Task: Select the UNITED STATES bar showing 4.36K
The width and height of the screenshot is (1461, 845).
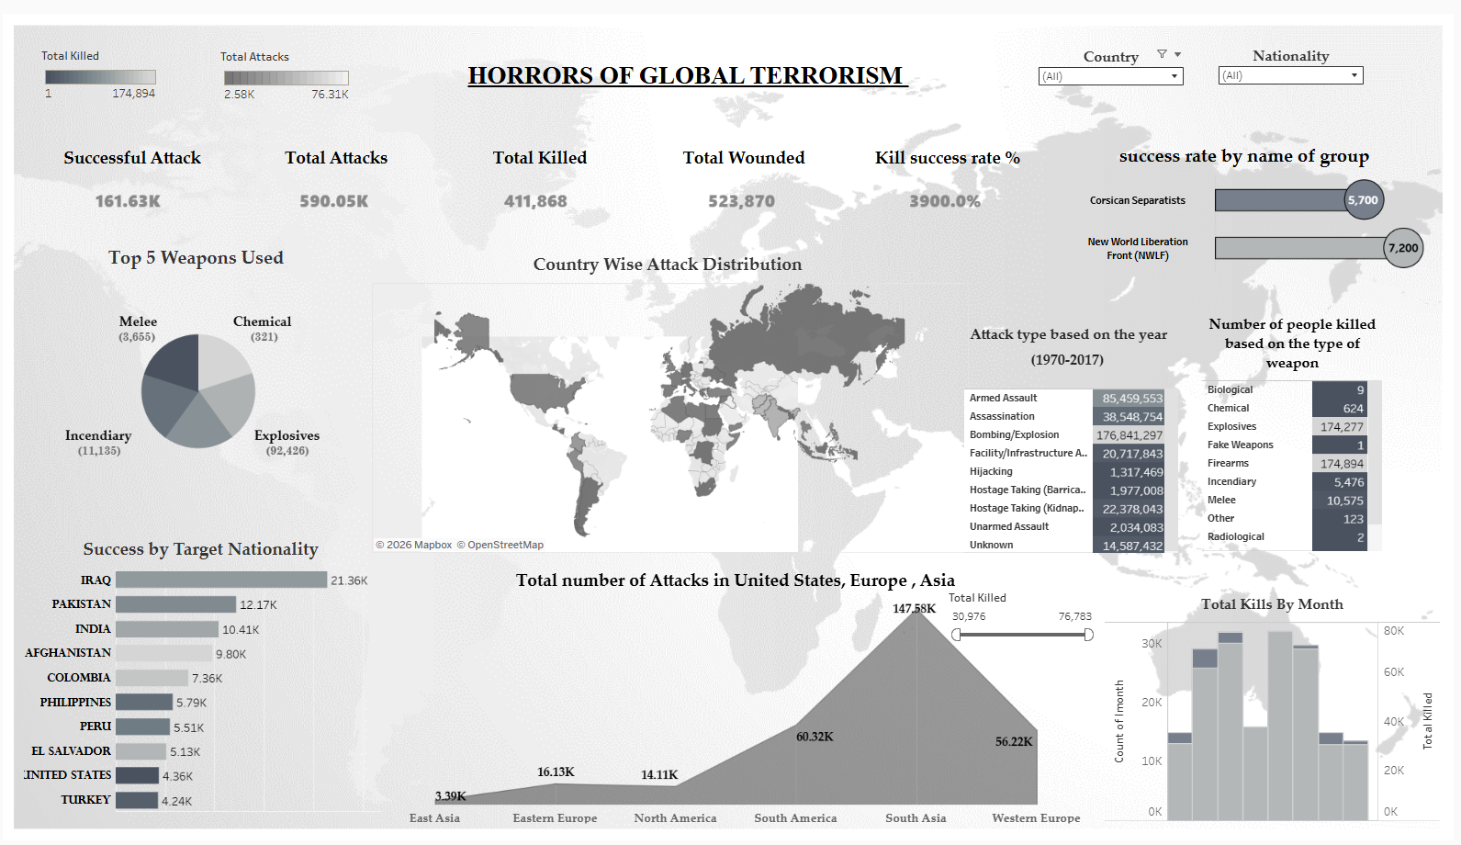Action: (137, 775)
